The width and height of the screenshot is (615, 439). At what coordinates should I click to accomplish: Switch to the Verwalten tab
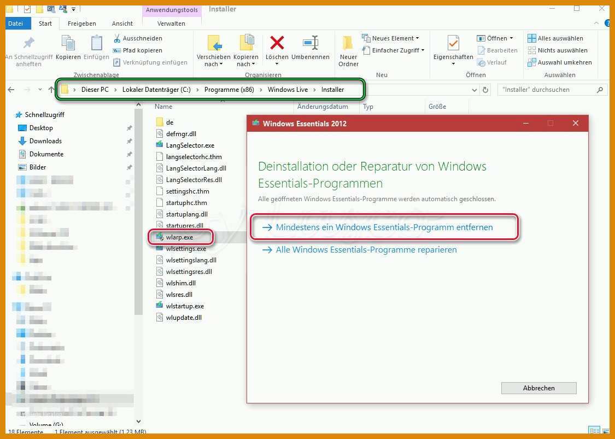pyautogui.click(x=172, y=24)
